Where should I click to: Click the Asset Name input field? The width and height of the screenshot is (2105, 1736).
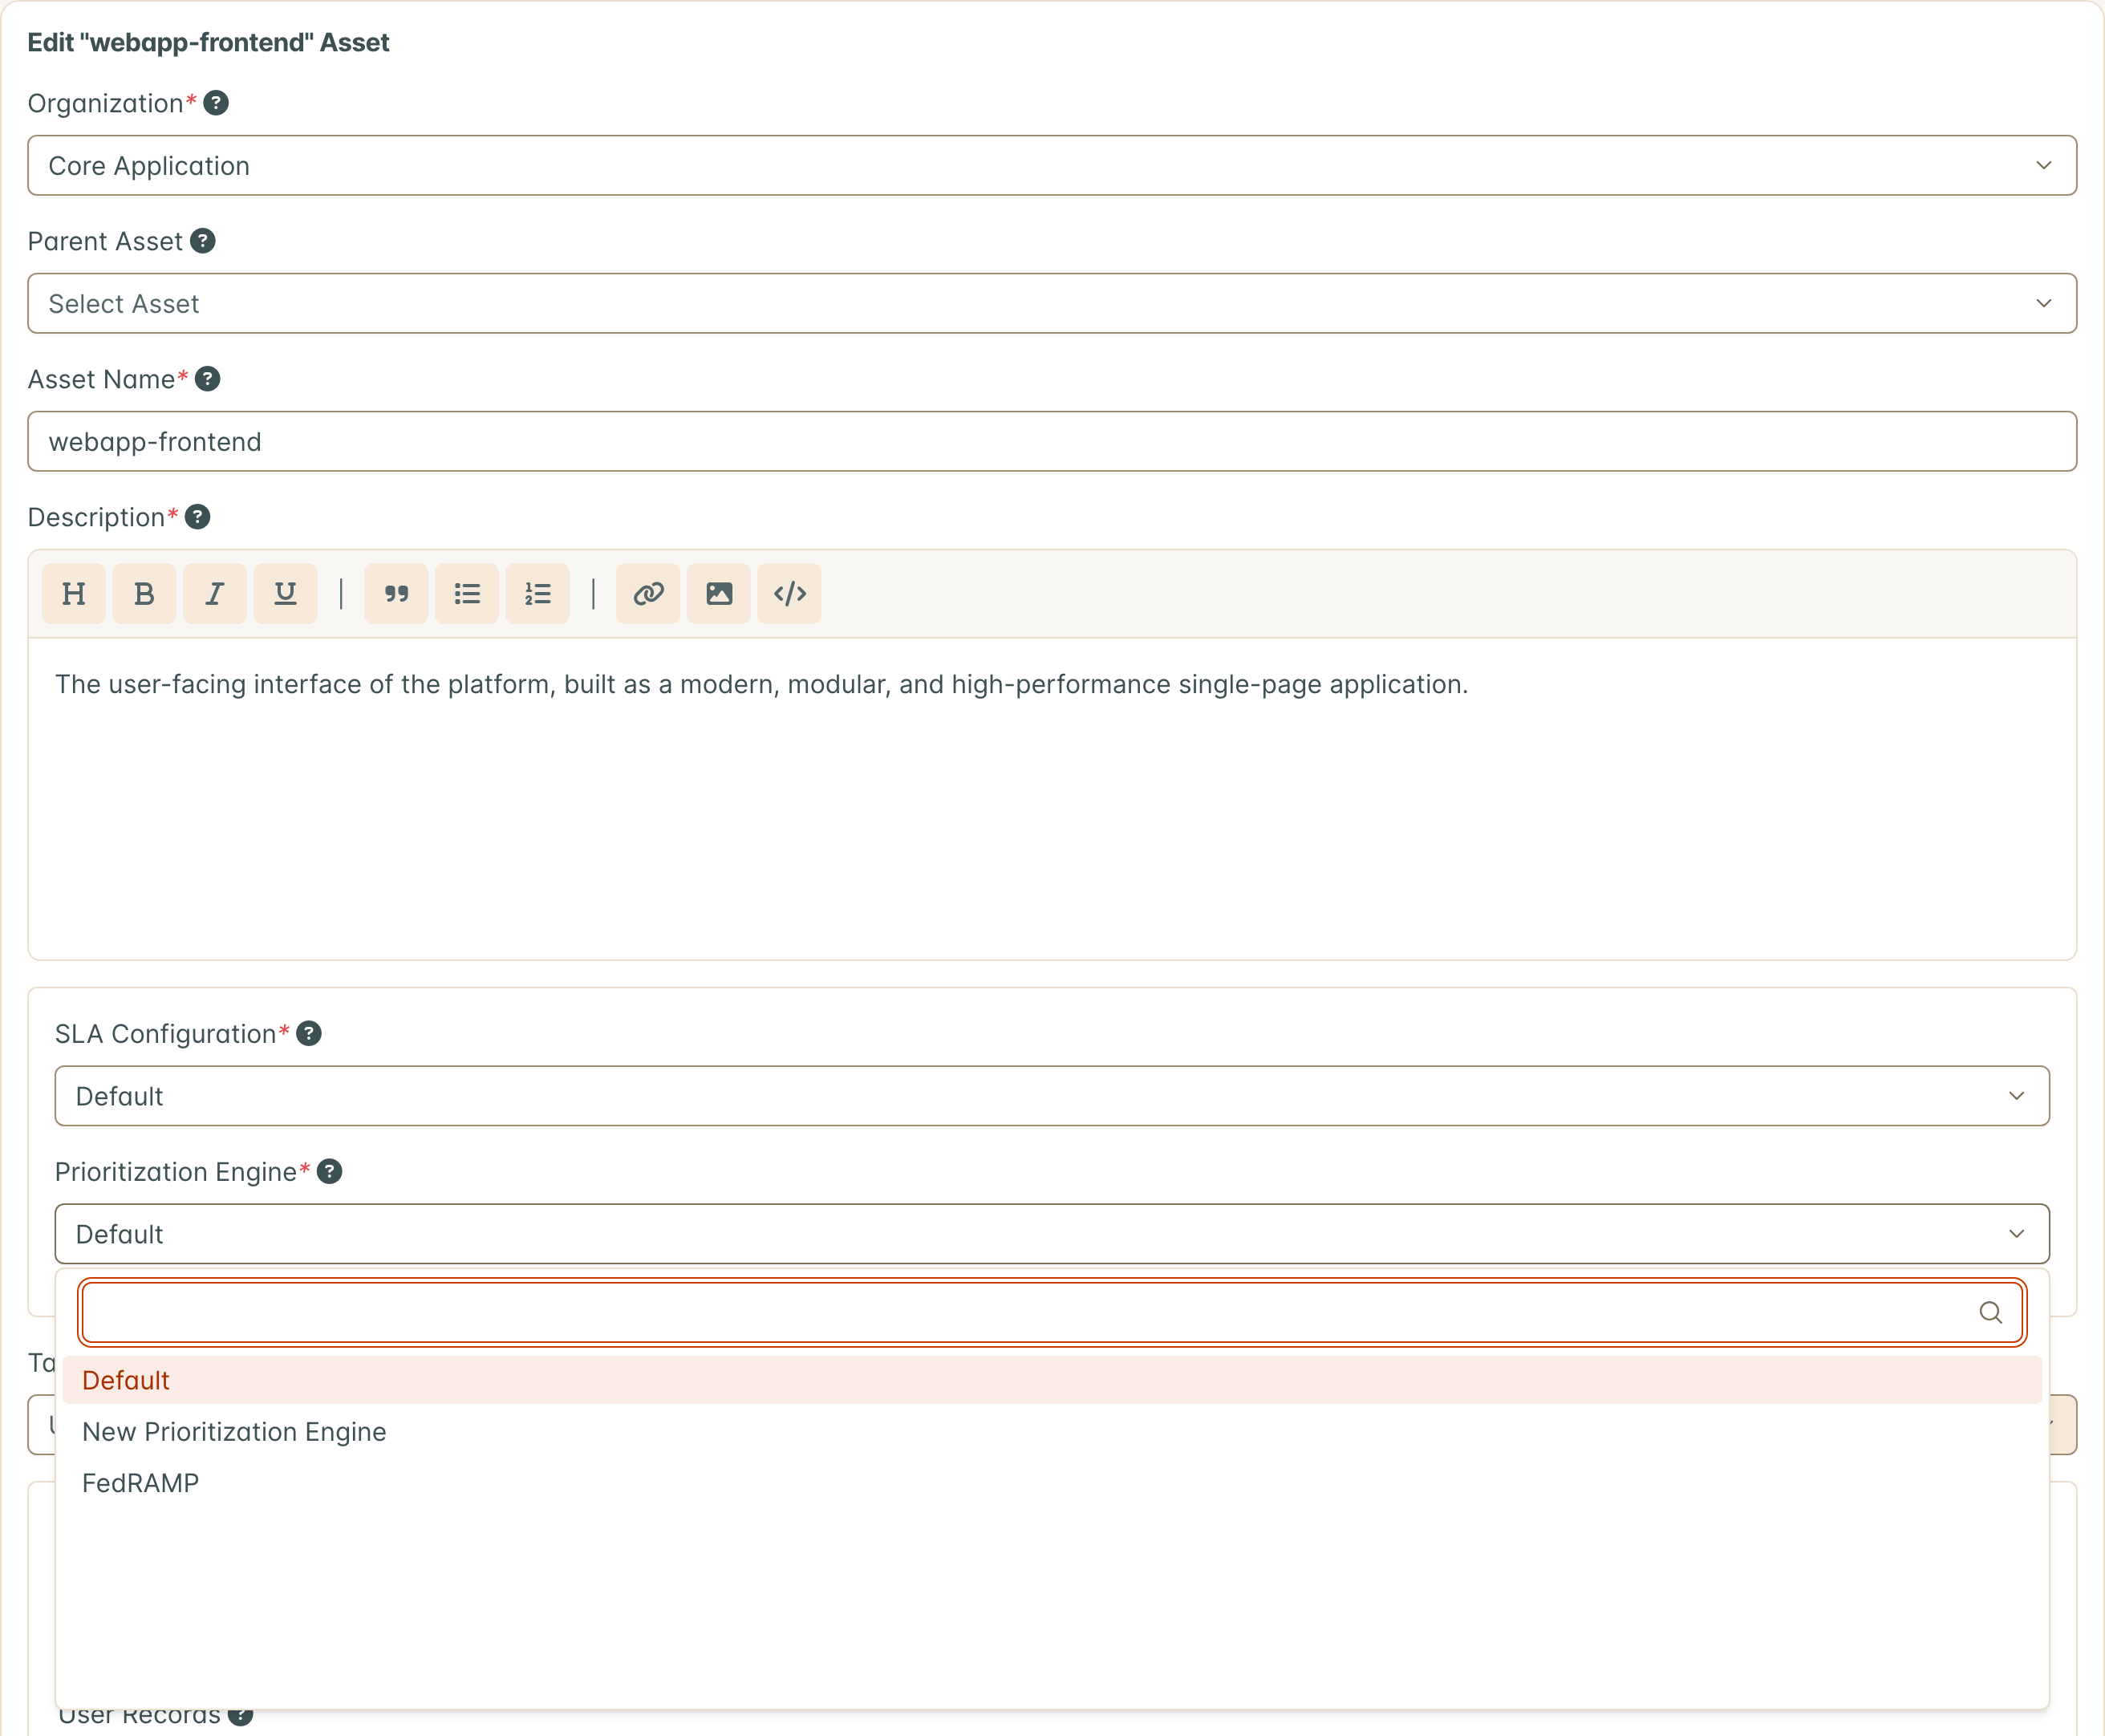point(1052,441)
